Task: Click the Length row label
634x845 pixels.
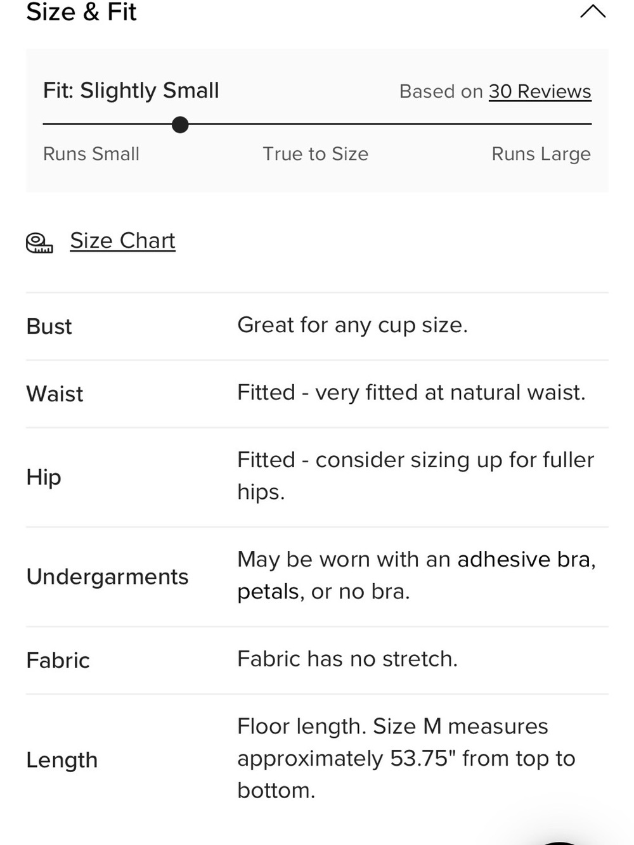Action: click(x=62, y=760)
